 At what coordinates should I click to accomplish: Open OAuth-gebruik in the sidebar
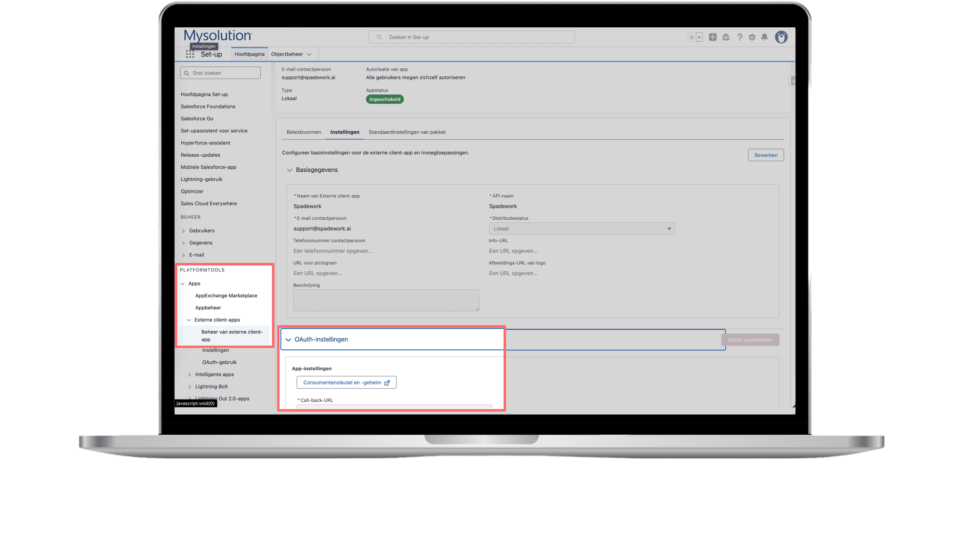[219, 362]
